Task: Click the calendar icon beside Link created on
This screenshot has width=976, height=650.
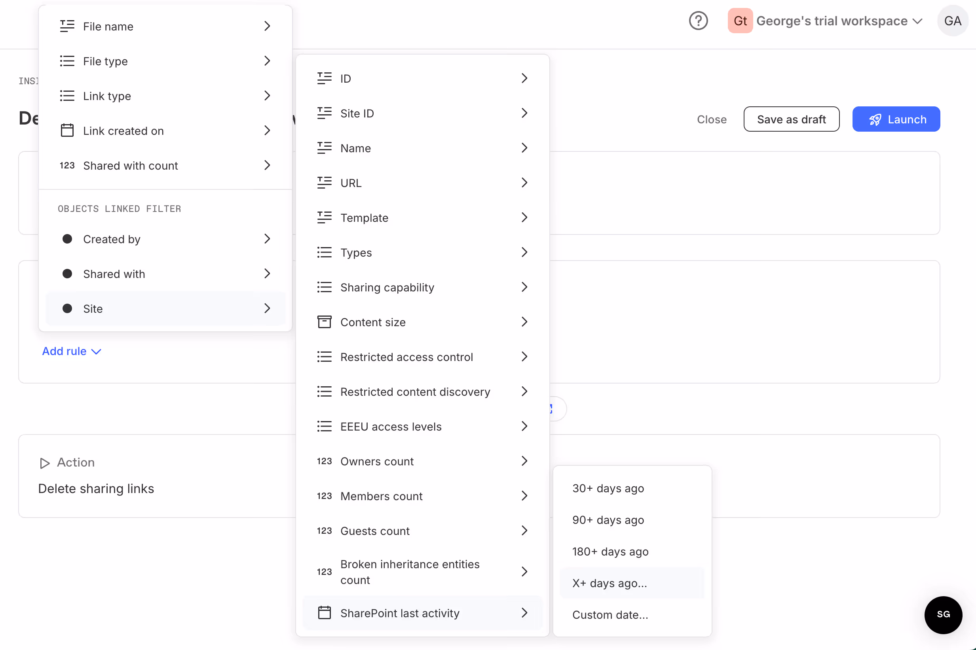Action: click(67, 130)
